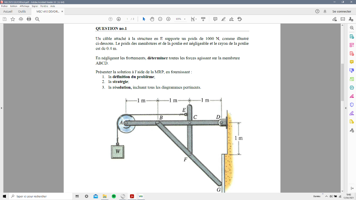Click the scroll down arrow of document

[x=342, y=191]
